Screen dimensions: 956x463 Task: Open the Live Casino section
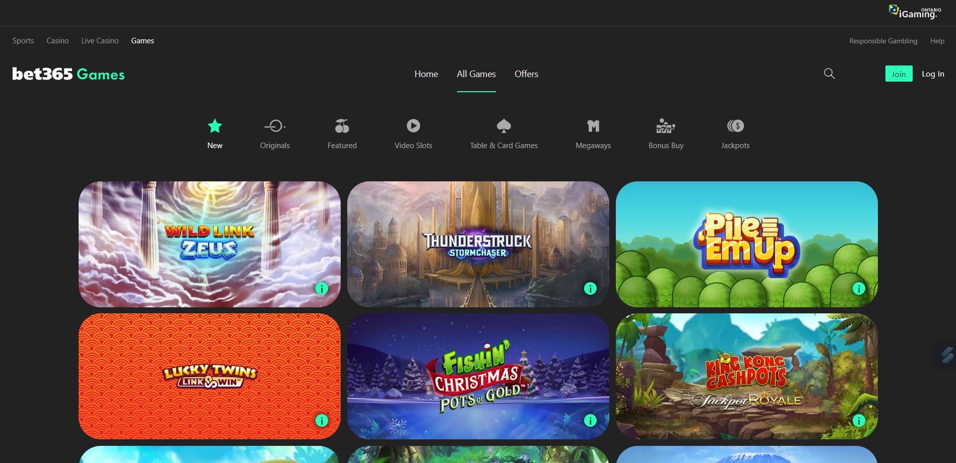pos(100,41)
